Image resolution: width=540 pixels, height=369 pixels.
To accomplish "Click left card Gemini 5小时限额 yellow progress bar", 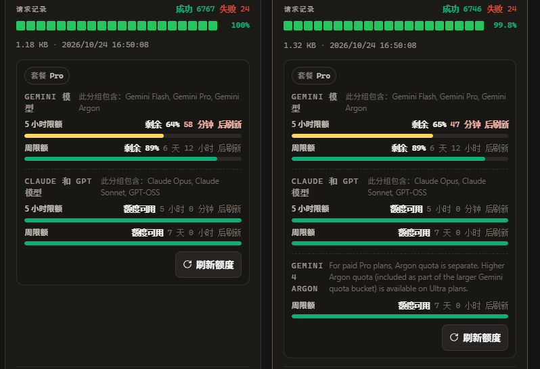I will coord(133,136).
